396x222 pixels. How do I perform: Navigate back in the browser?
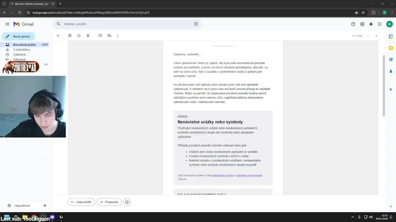click(4, 13)
